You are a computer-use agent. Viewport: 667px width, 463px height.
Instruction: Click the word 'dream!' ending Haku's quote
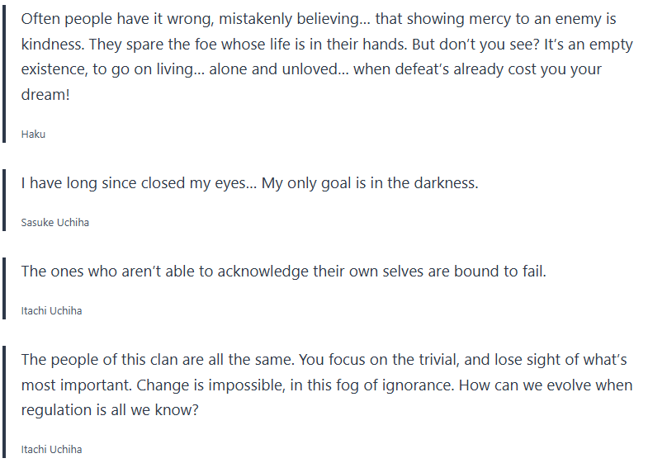pos(44,95)
